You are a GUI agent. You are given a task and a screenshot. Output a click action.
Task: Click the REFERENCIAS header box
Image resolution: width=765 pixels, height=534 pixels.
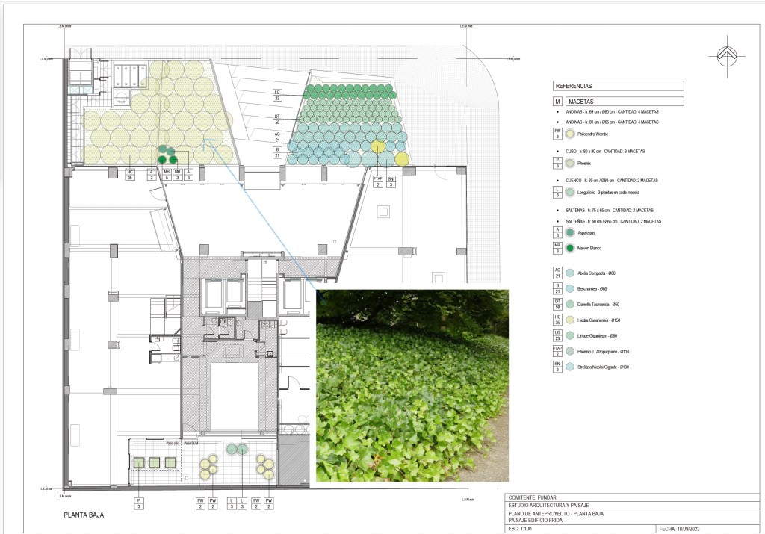click(x=618, y=86)
